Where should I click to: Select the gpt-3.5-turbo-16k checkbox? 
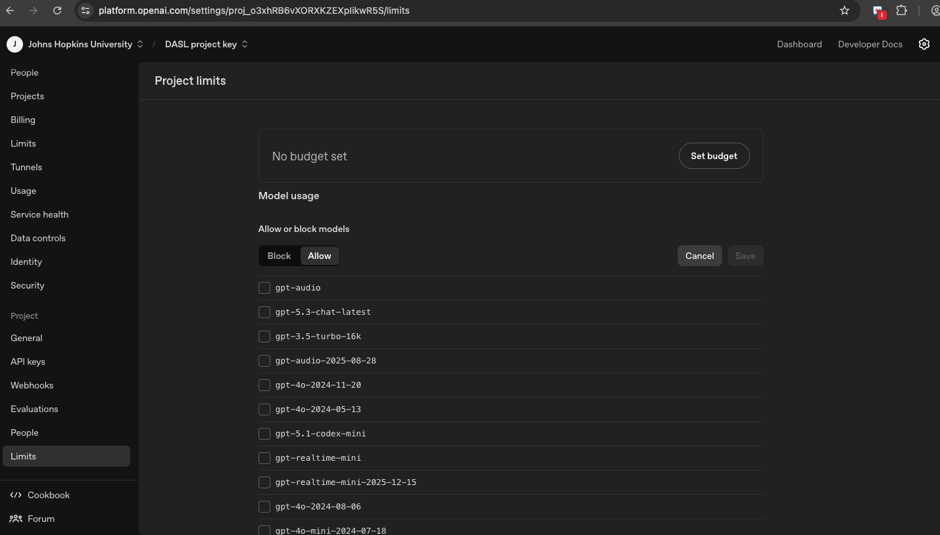click(x=264, y=337)
